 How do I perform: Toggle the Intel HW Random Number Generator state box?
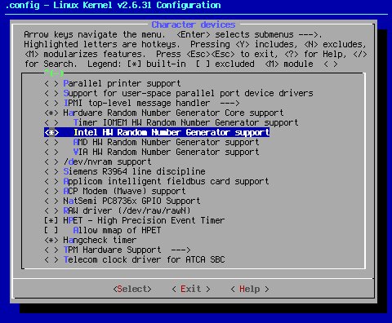(51, 132)
